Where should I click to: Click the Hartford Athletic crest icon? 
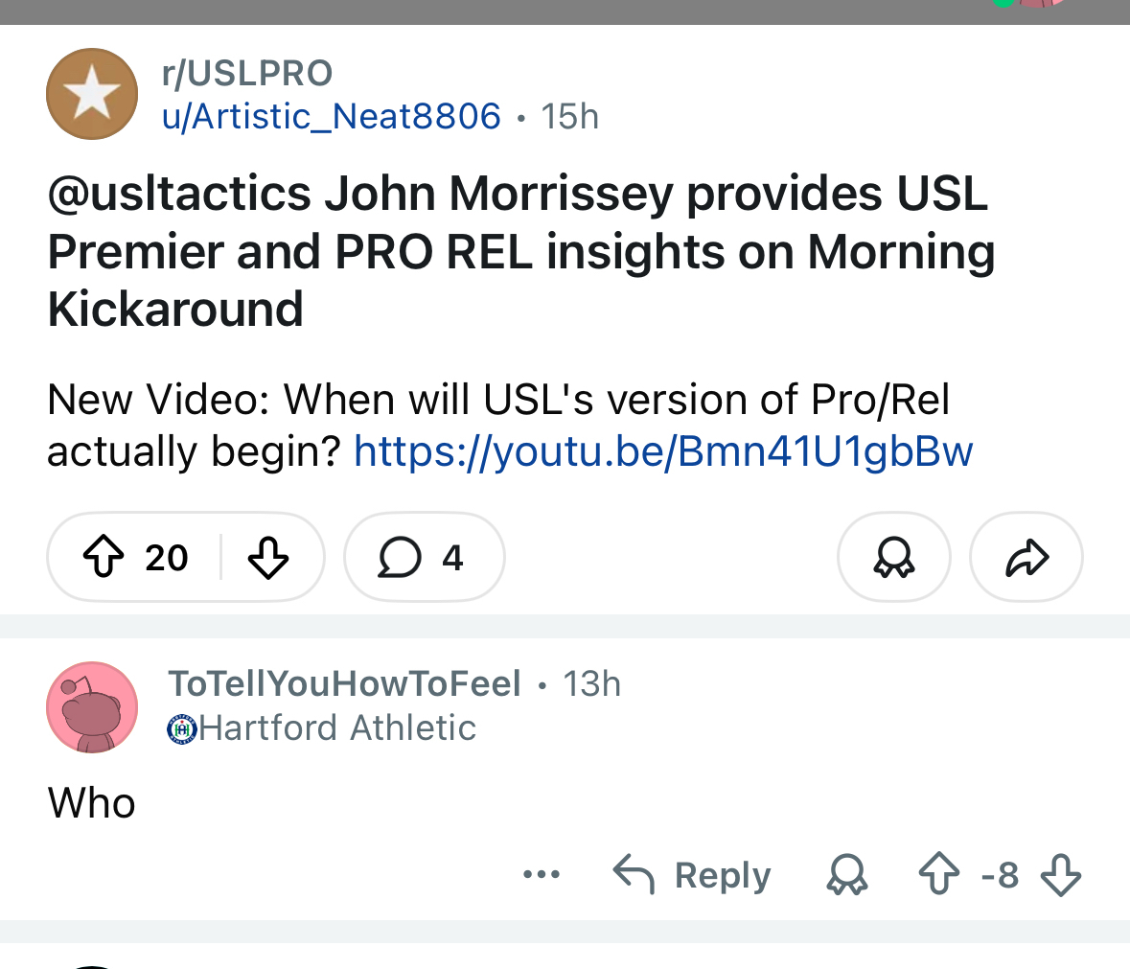(181, 729)
